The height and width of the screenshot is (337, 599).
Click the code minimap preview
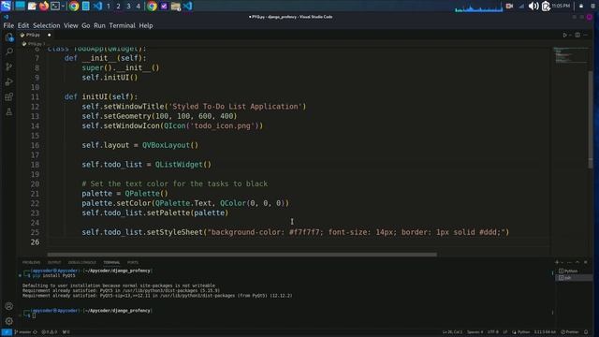[570, 55]
